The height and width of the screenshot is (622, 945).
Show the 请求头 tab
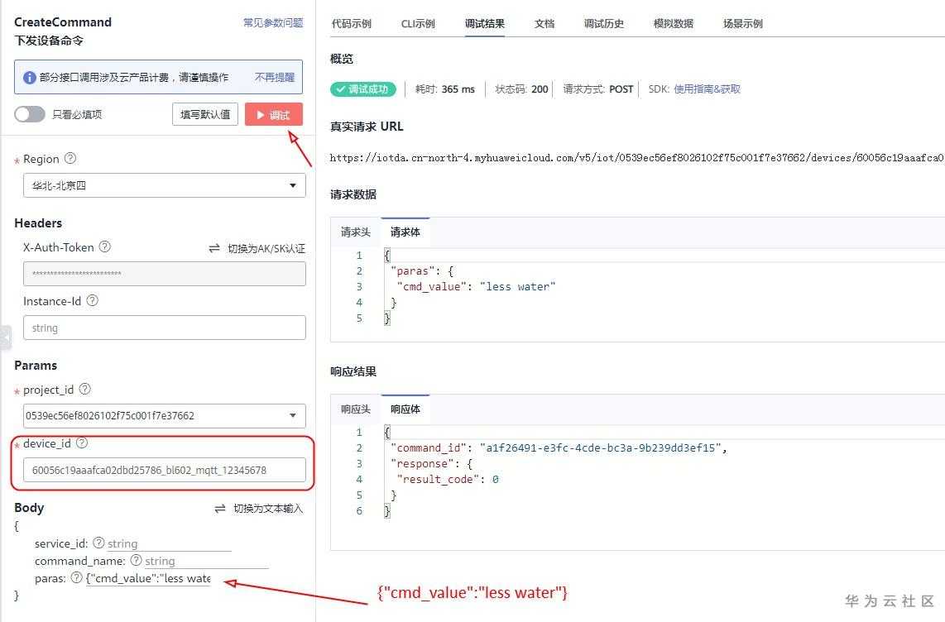[x=356, y=232]
